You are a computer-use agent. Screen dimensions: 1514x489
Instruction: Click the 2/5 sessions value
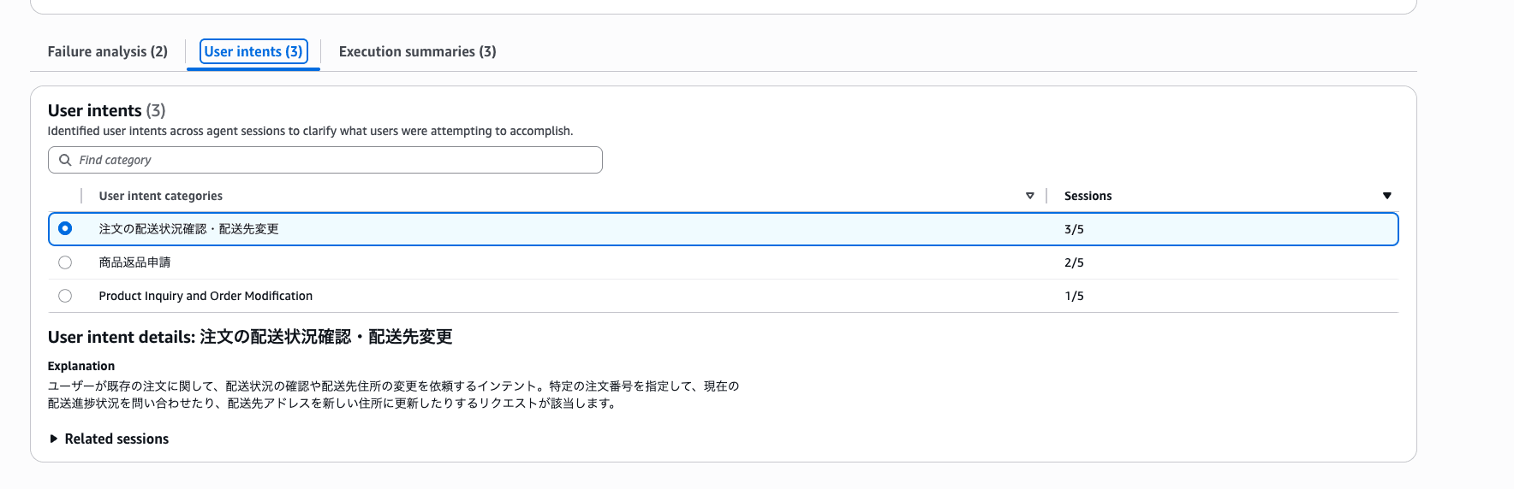tap(1074, 262)
